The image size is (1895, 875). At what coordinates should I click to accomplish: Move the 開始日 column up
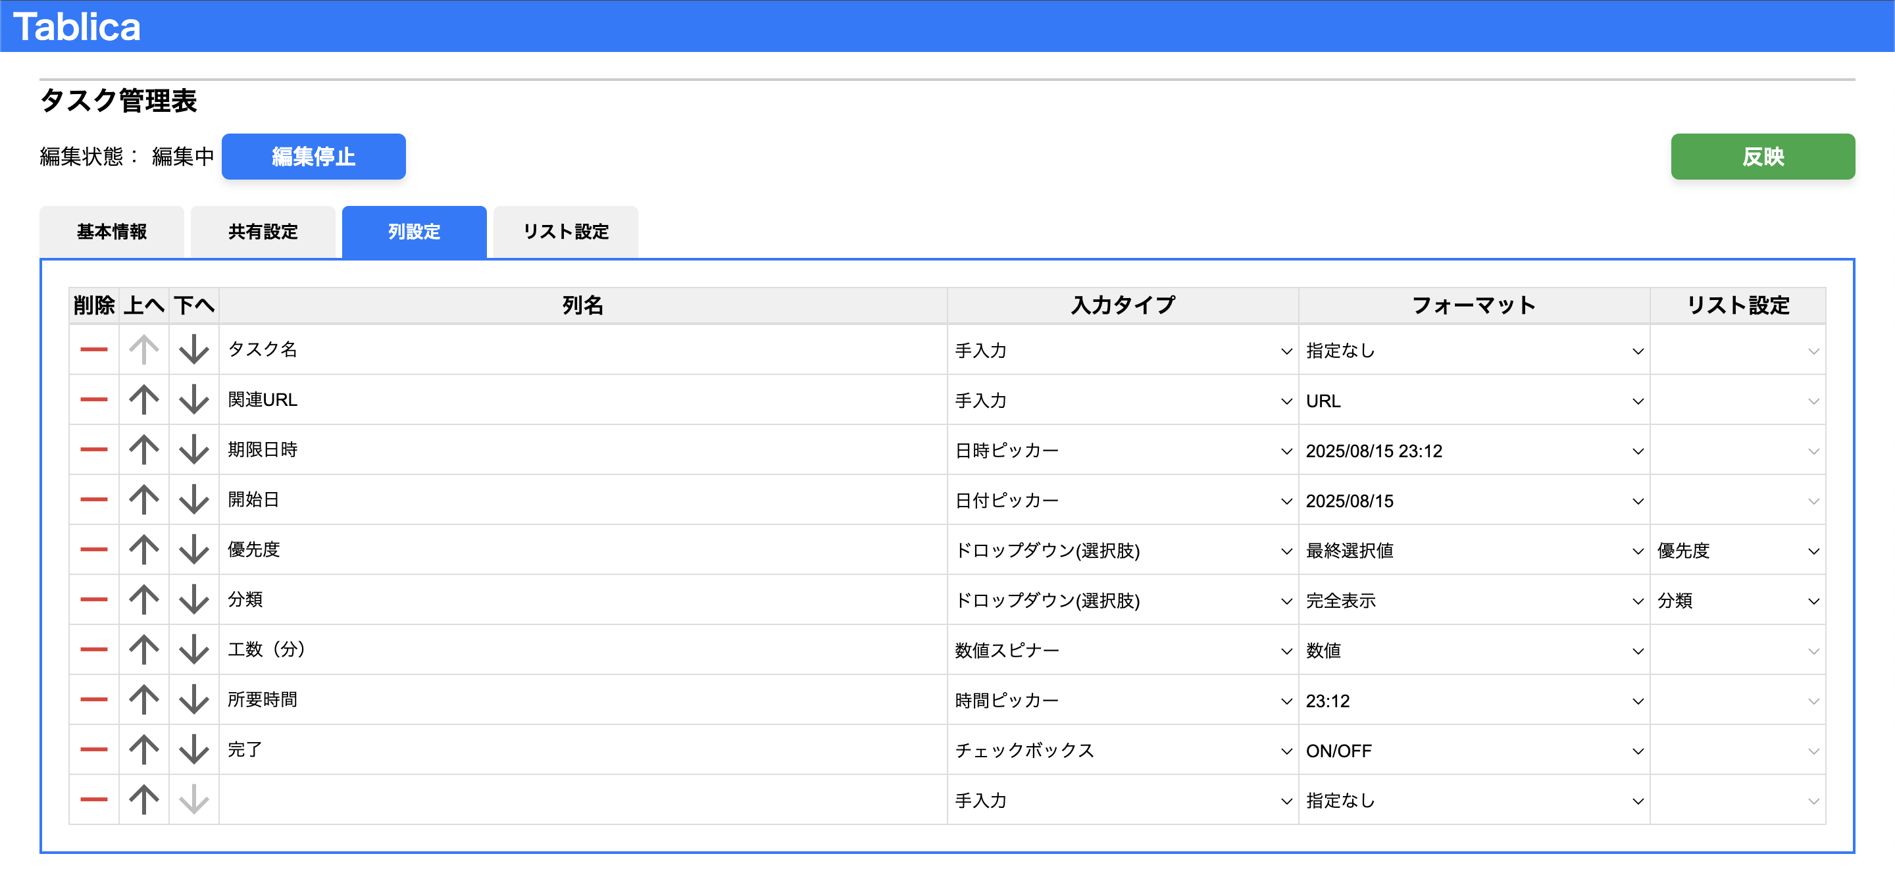pos(143,500)
